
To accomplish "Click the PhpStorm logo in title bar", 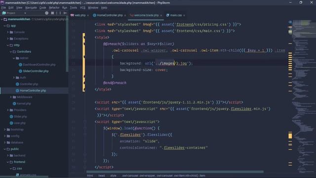I will click(x=2, y=2).
